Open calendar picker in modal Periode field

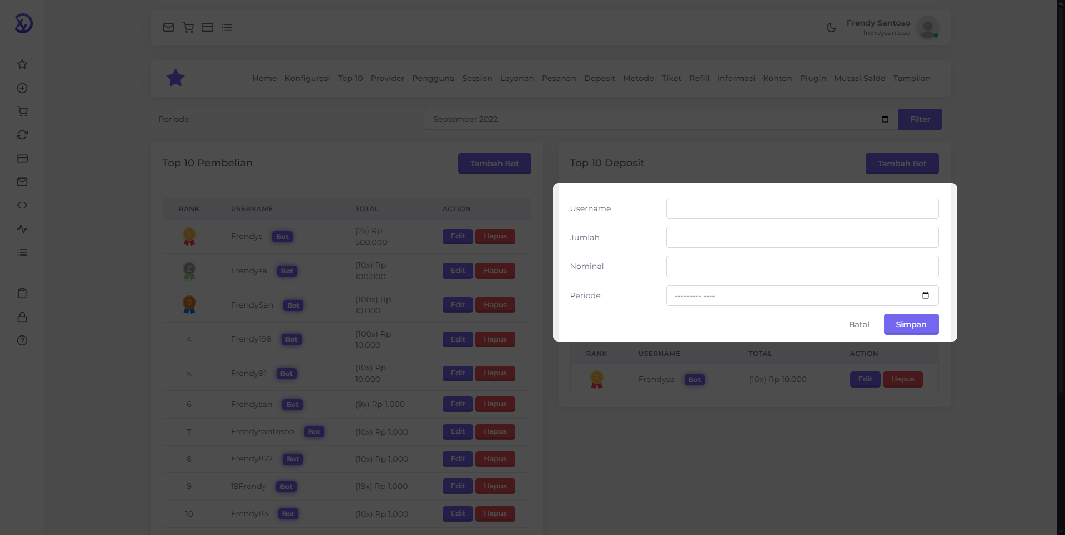click(925, 295)
